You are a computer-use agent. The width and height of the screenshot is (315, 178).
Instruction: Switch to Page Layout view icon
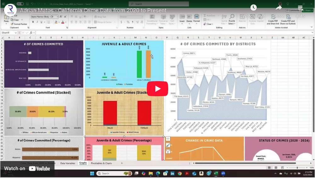(276, 168)
